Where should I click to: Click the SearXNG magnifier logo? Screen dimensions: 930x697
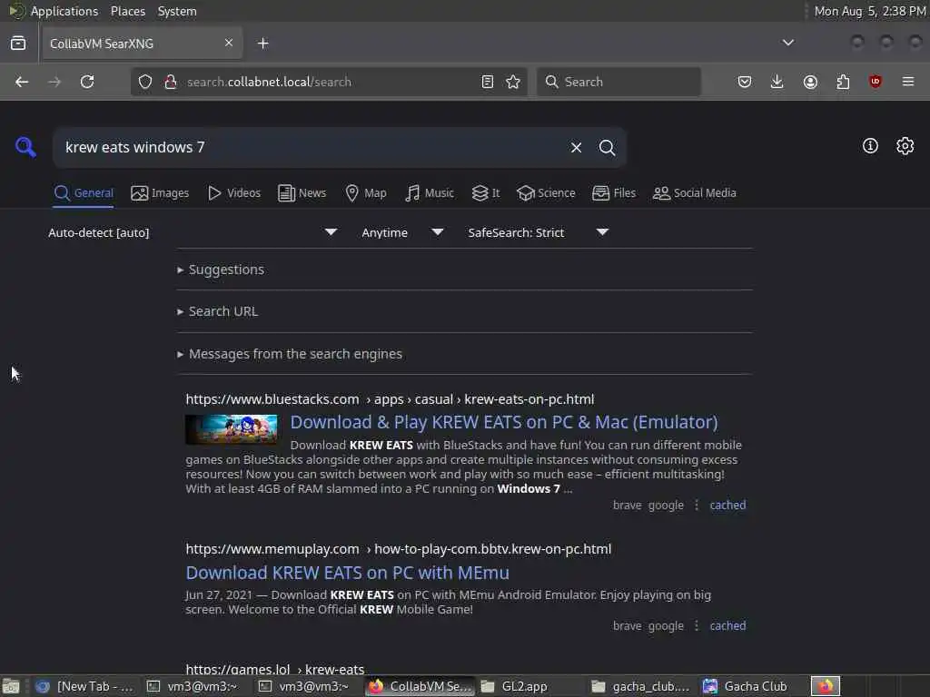coord(25,146)
